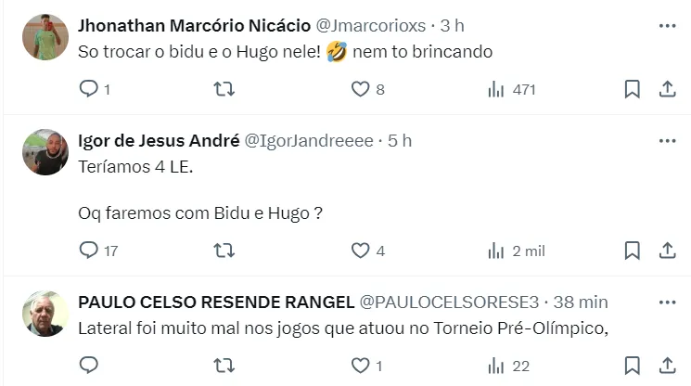Like Jhonathan's tweet with 8 likes
691x386 pixels.
tap(361, 89)
